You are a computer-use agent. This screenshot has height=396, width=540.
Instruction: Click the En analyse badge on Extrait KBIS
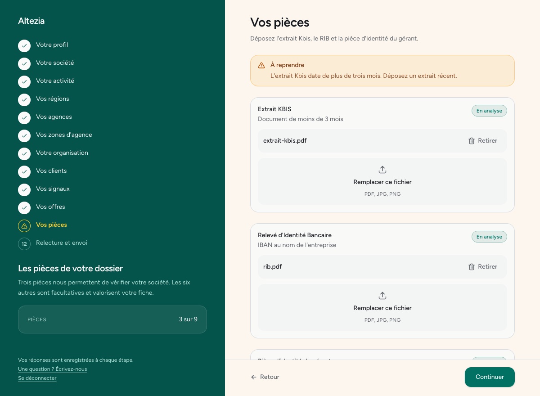pos(489,111)
